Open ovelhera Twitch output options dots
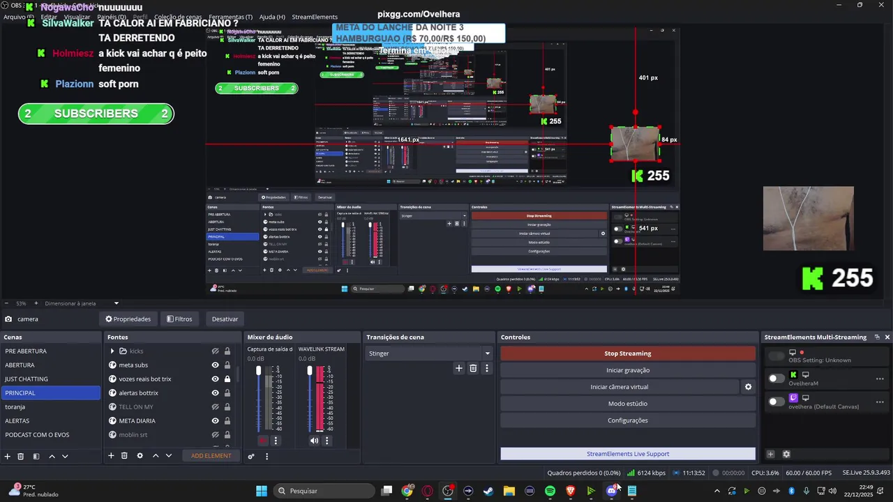The width and height of the screenshot is (893, 502). click(x=880, y=401)
